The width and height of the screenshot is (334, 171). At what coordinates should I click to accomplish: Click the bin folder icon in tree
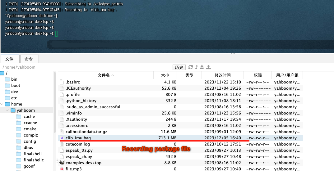[x=7, y=79]
